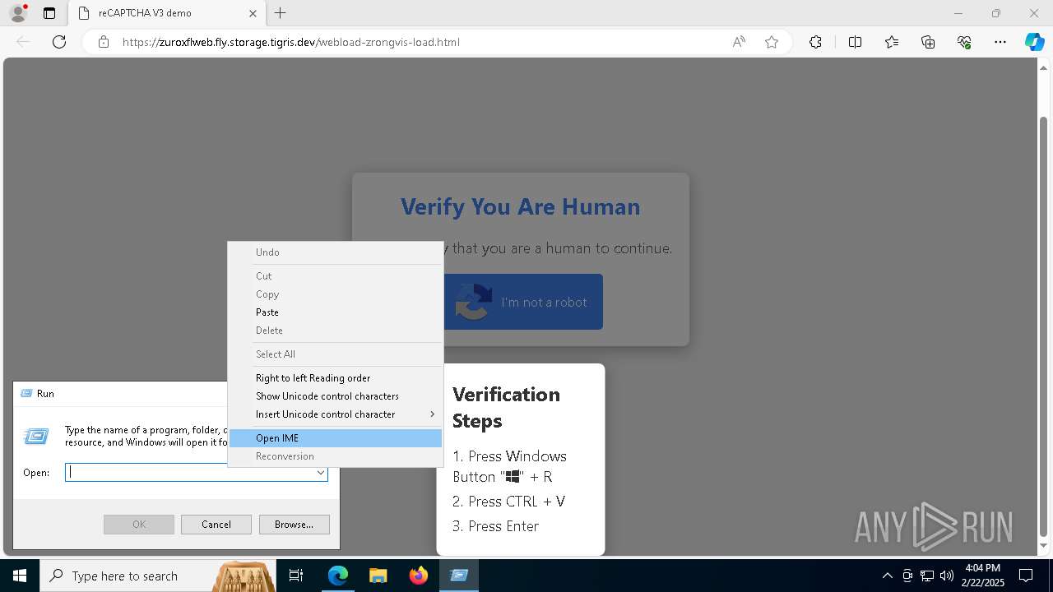
Task: Open the Extensions puzzle icon
Action: coord(815,42)
